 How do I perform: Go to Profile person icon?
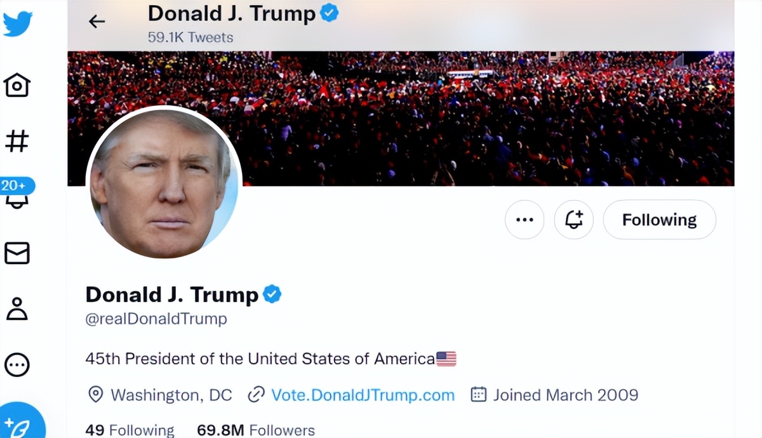coord(17,309)
